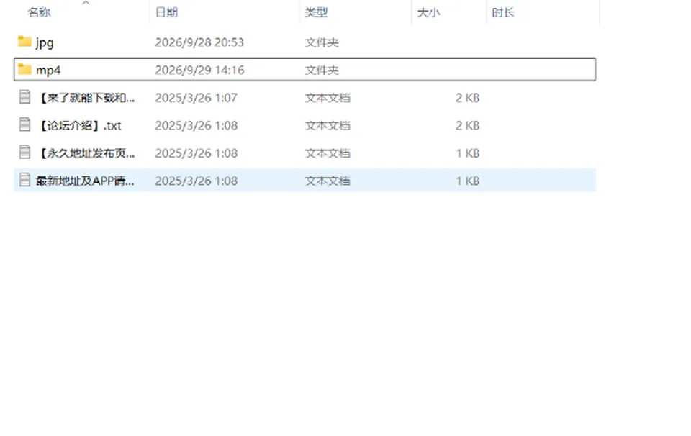Select the file 【论坛介绍】.txt
The width and height of the screenshot is (691, 436).
79,125
